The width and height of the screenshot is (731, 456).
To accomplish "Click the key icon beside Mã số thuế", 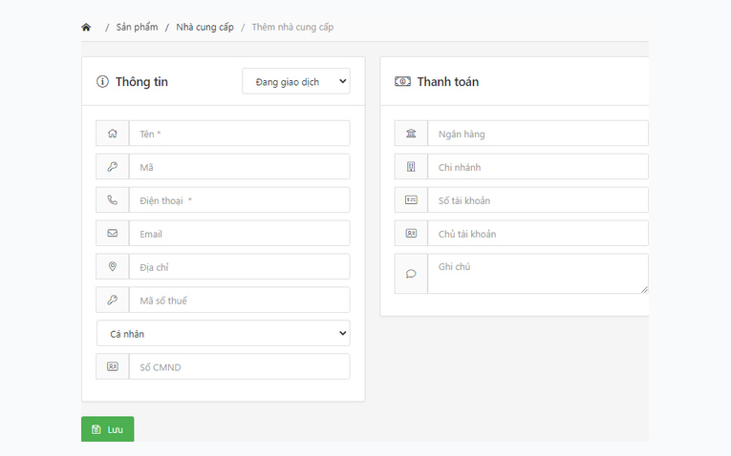I will pyautogui.click(x=113, y=300).
